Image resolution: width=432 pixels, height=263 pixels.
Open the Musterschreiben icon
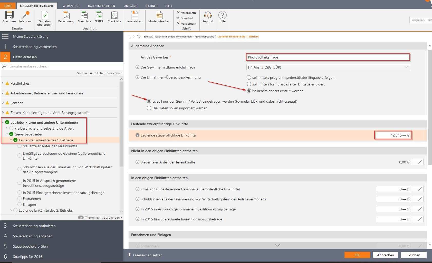pos(159,15)
